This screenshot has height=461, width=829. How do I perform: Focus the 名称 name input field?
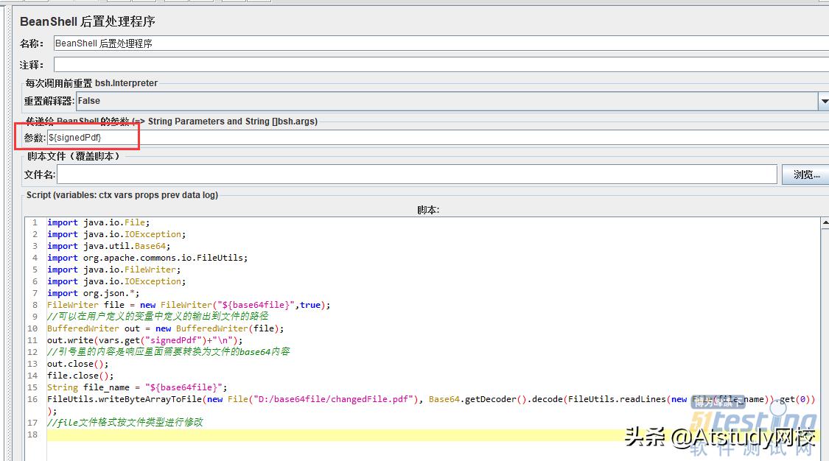click(x=435, y=43)
